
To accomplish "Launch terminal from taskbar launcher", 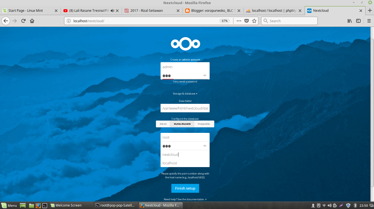I will click(x=45, y=205).
